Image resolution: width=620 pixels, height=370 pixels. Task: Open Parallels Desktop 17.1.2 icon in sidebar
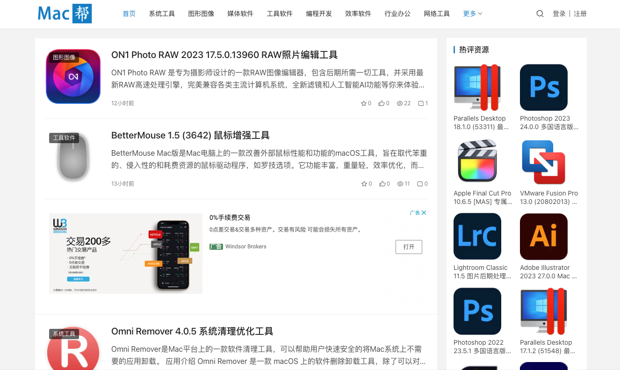544,311
